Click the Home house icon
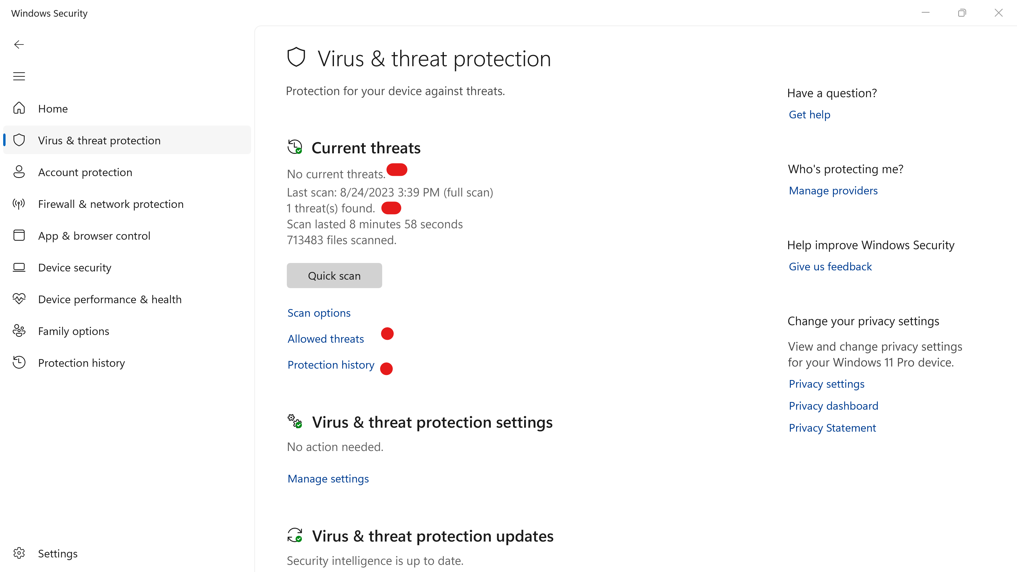Viewport: 1017px width, 572px height. 19,108
